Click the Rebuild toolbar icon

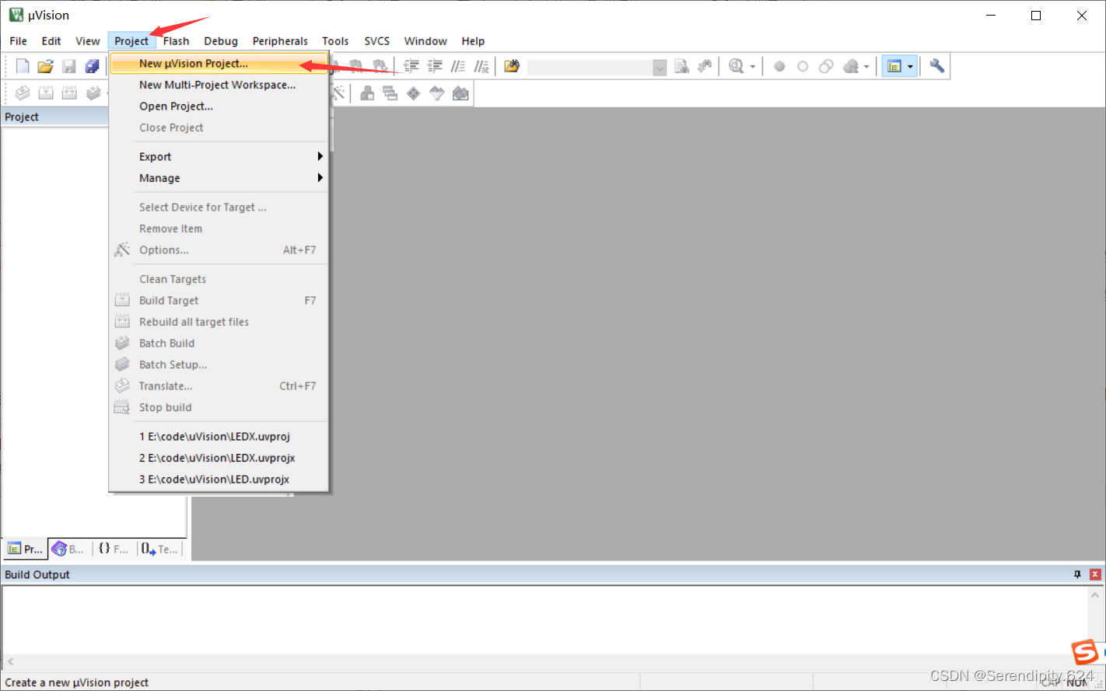pyautogui.click(x=69, y=94)
